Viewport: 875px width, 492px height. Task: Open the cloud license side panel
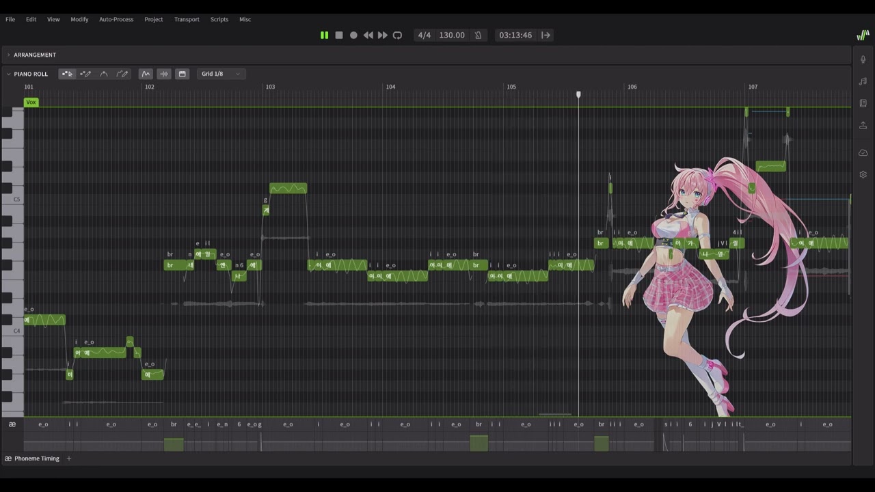point(863,152)
